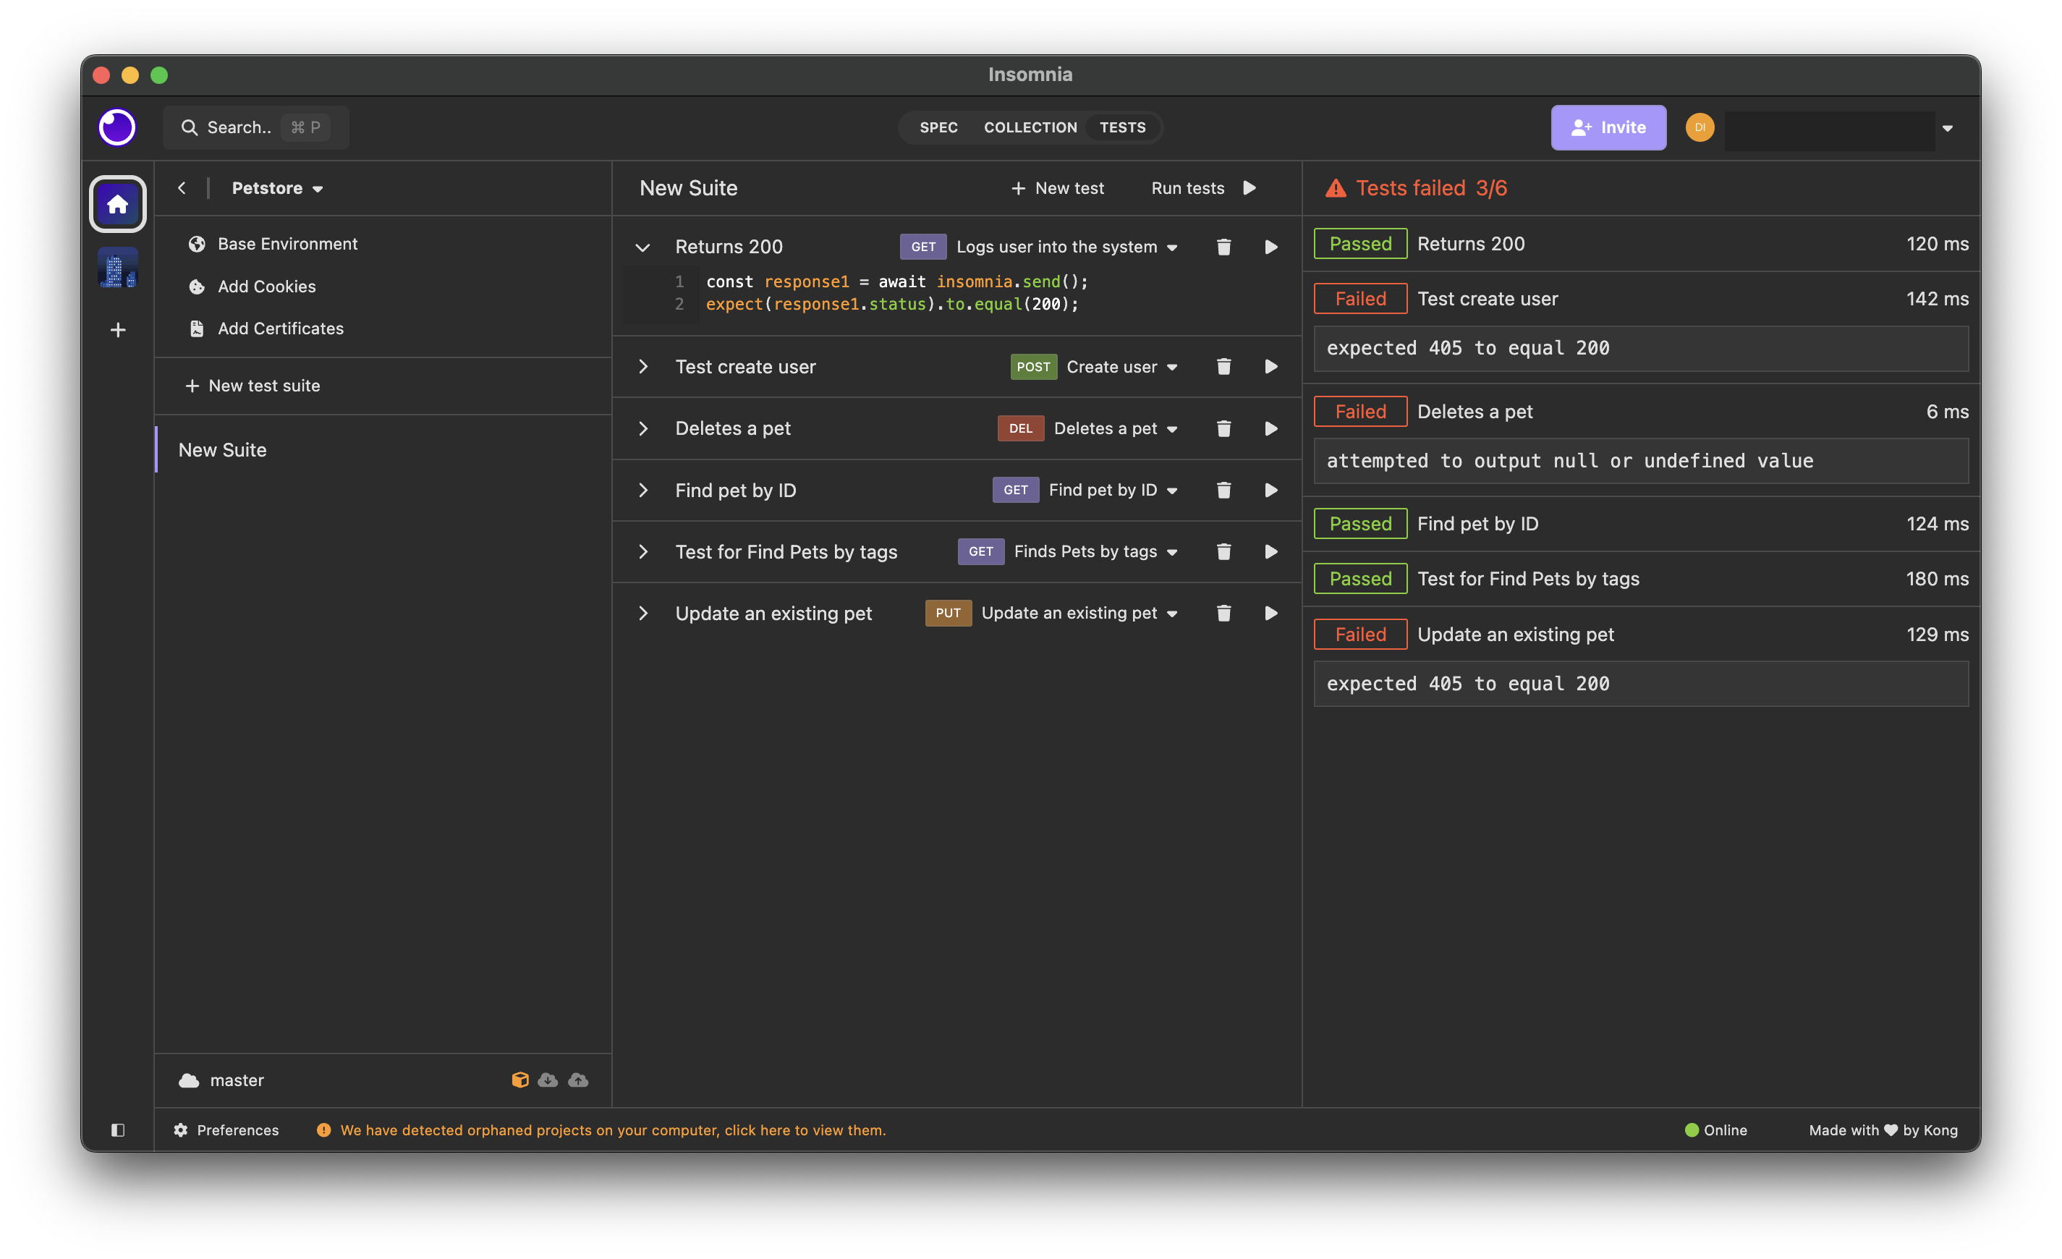The image size is (2062, 1259).
Task: Open Base Environment settings
Action: [x=273, y=244]
